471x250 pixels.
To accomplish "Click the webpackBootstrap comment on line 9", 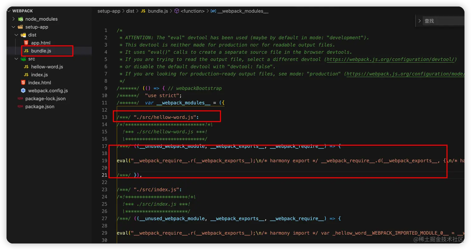I will click(194, 88).
